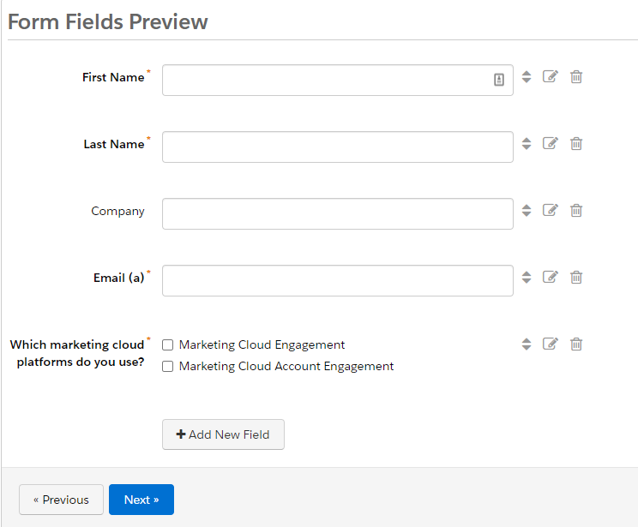
Task: Edit the Email (a) field
Action: point(551,277)
